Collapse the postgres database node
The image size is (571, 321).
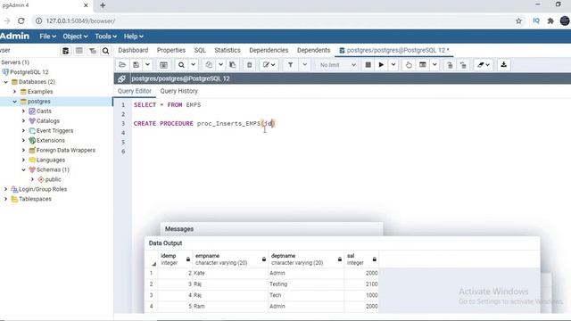14,102
